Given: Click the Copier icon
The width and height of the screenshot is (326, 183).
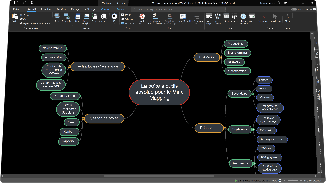Looking at the screenshot, I should point(21,19).
